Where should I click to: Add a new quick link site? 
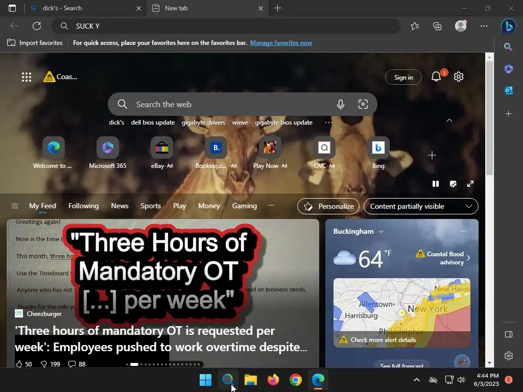click(x=432, y=155)
